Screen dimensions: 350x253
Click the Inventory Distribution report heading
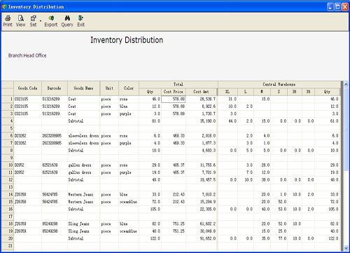coord(127,40)
